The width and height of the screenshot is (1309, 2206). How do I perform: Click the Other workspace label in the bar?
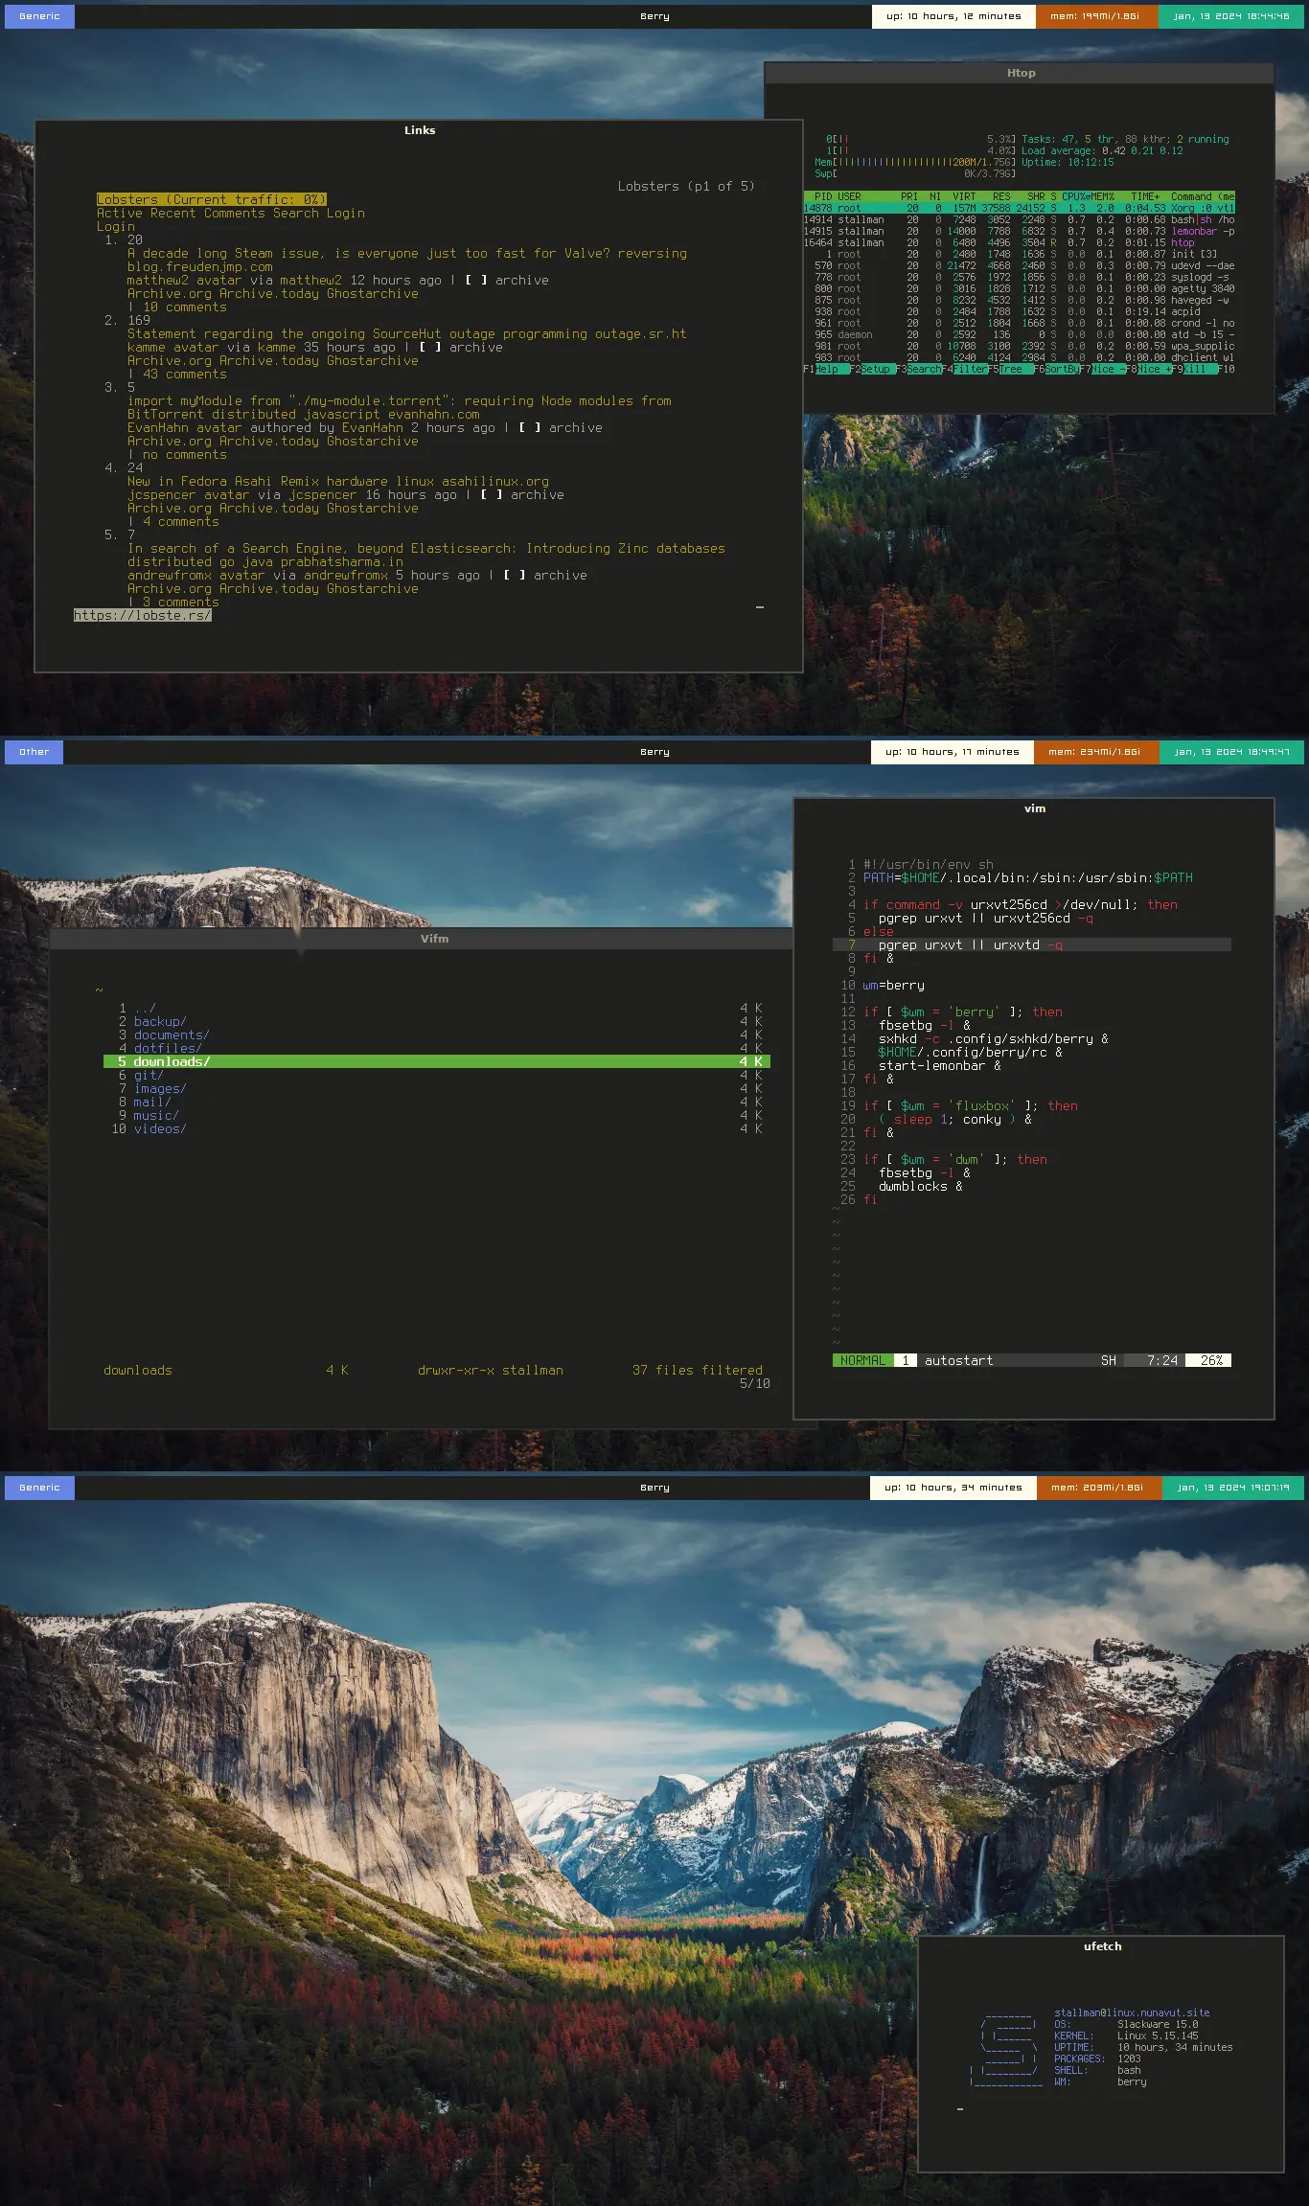[x=34, y=752]
